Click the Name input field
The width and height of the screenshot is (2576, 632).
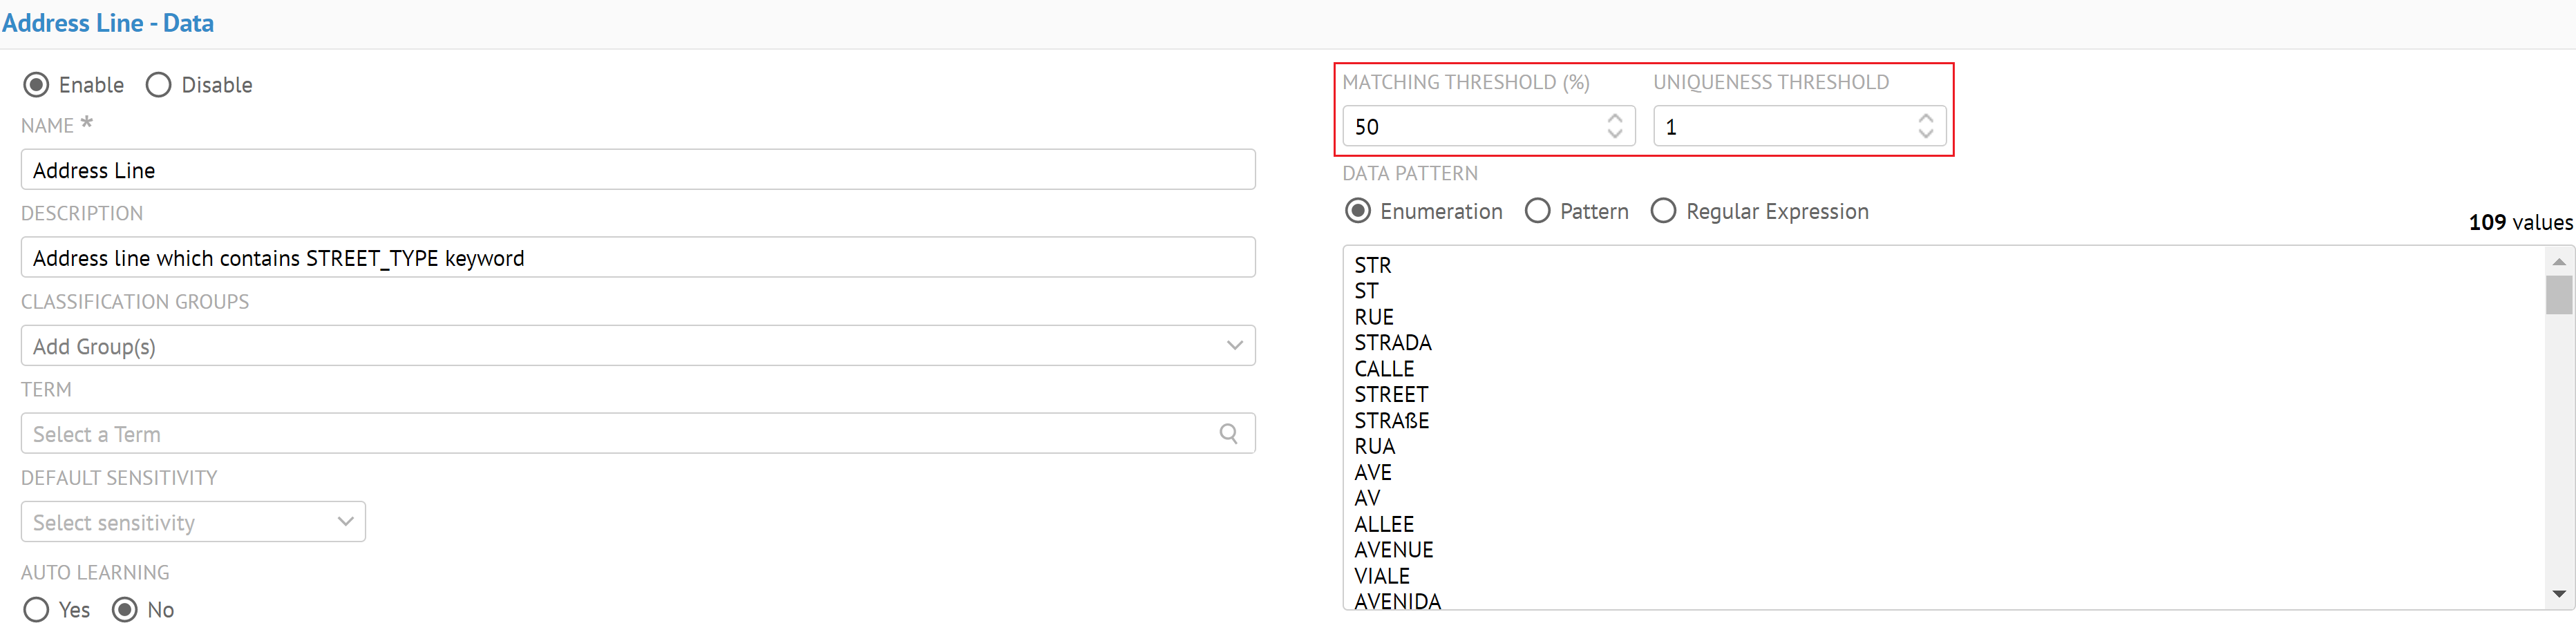tap(637, 170)
